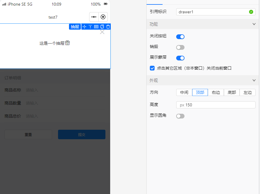Click the gift icon in drawer text
This screenshot has height=194, width=260.
pyautogui.click(x=67, y=43)
